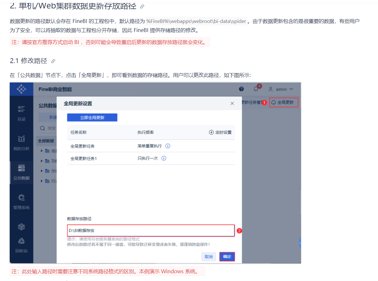The height and width of the screenshot is (281, 378).
Task: Expand the admin account dropdown arrow
Action: pyautogui.click(x=291, y=89)
